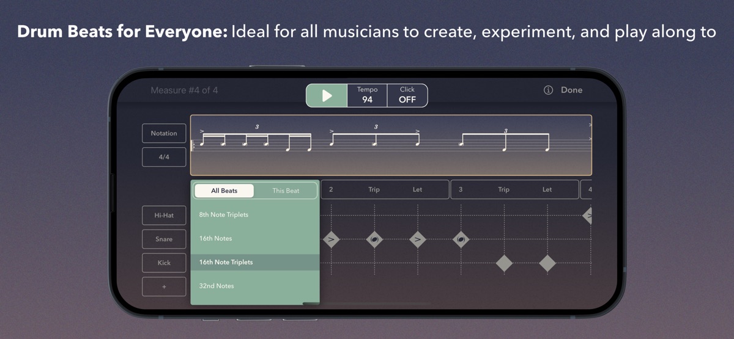Screen dimensions: 734x339
Task: Switch to the All Beats tab
Action: 224,191
